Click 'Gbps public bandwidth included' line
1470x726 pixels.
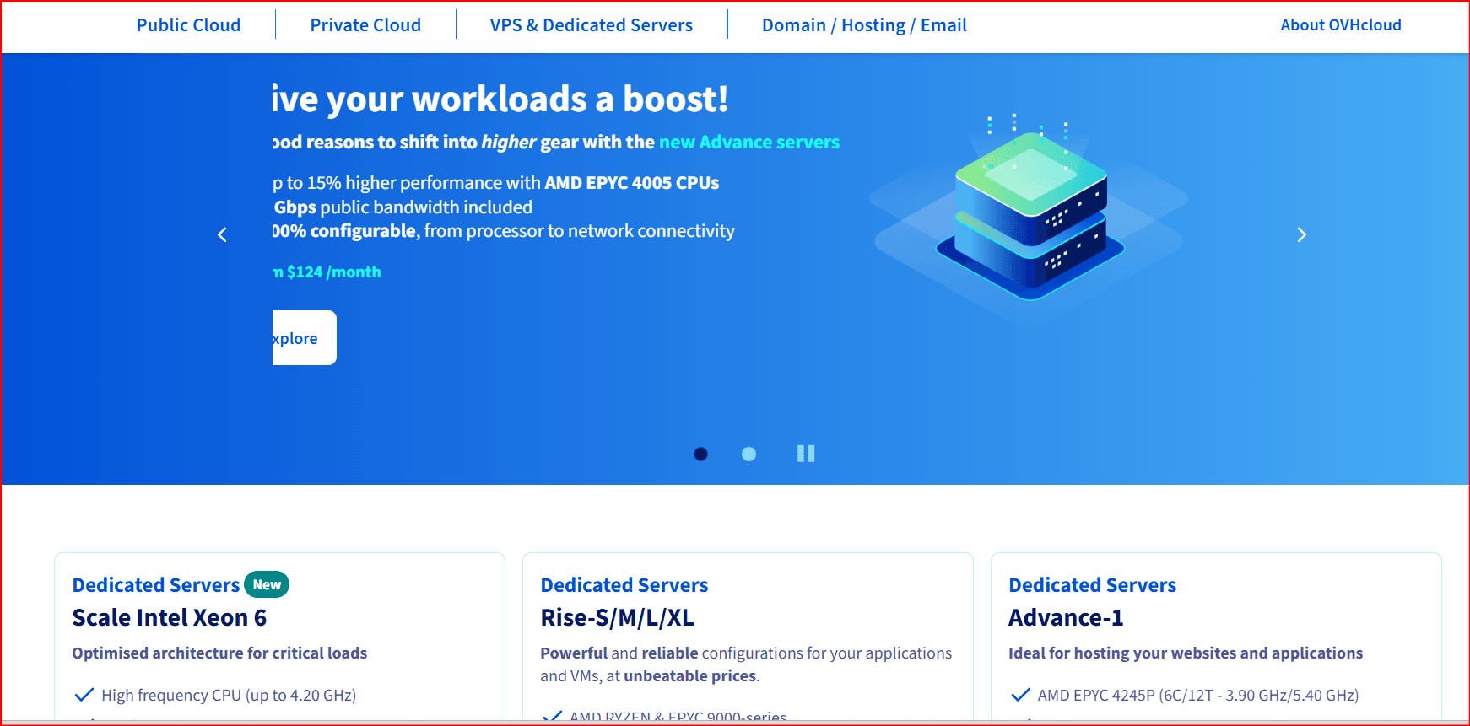coord(403,207)
